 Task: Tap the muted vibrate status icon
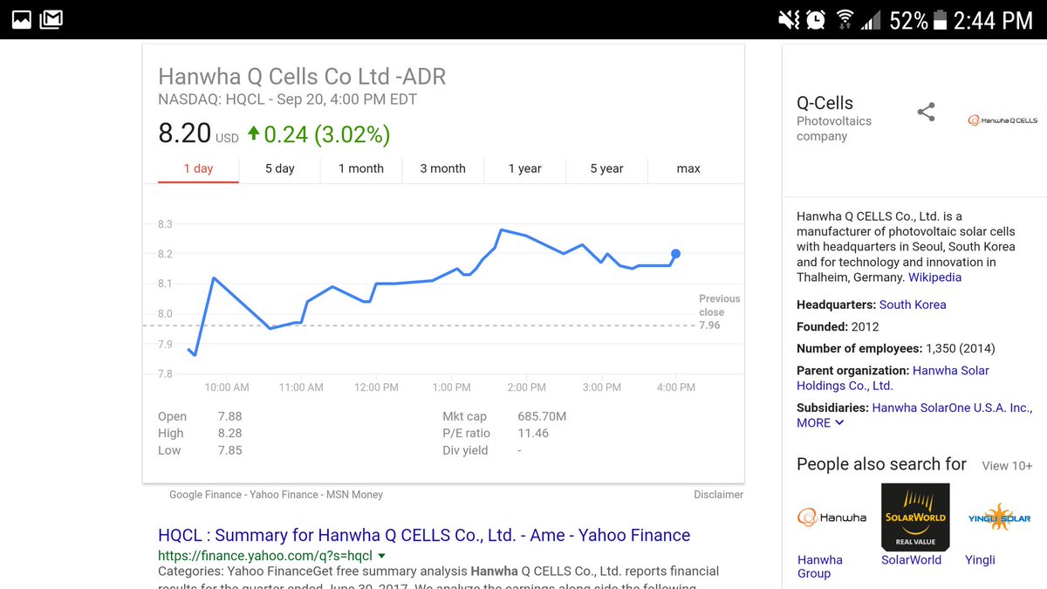click(790, 19)
